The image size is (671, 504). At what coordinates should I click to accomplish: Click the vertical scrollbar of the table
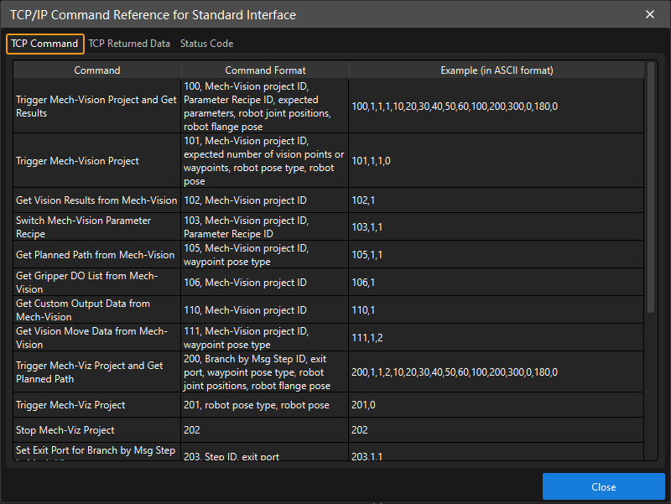tap(651, 186)
